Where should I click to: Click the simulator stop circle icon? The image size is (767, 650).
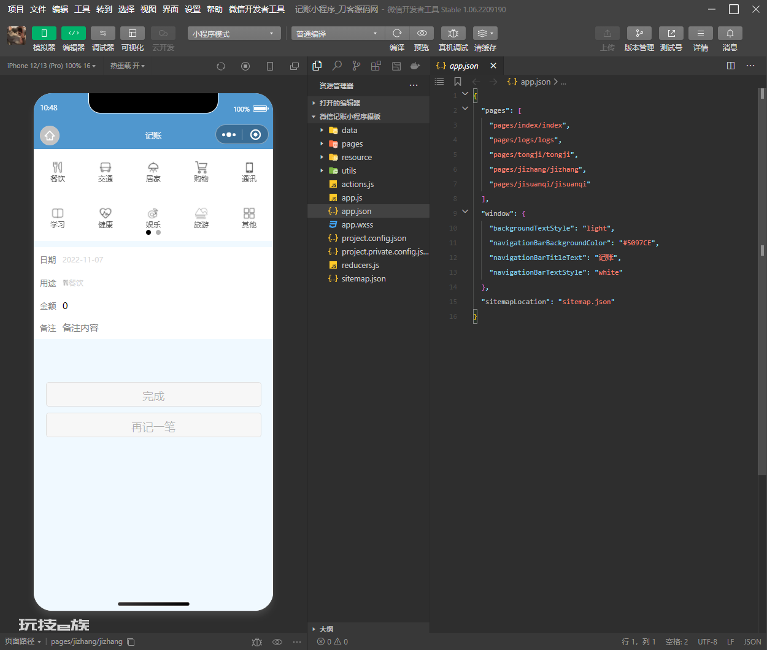[x=245, y=66]
